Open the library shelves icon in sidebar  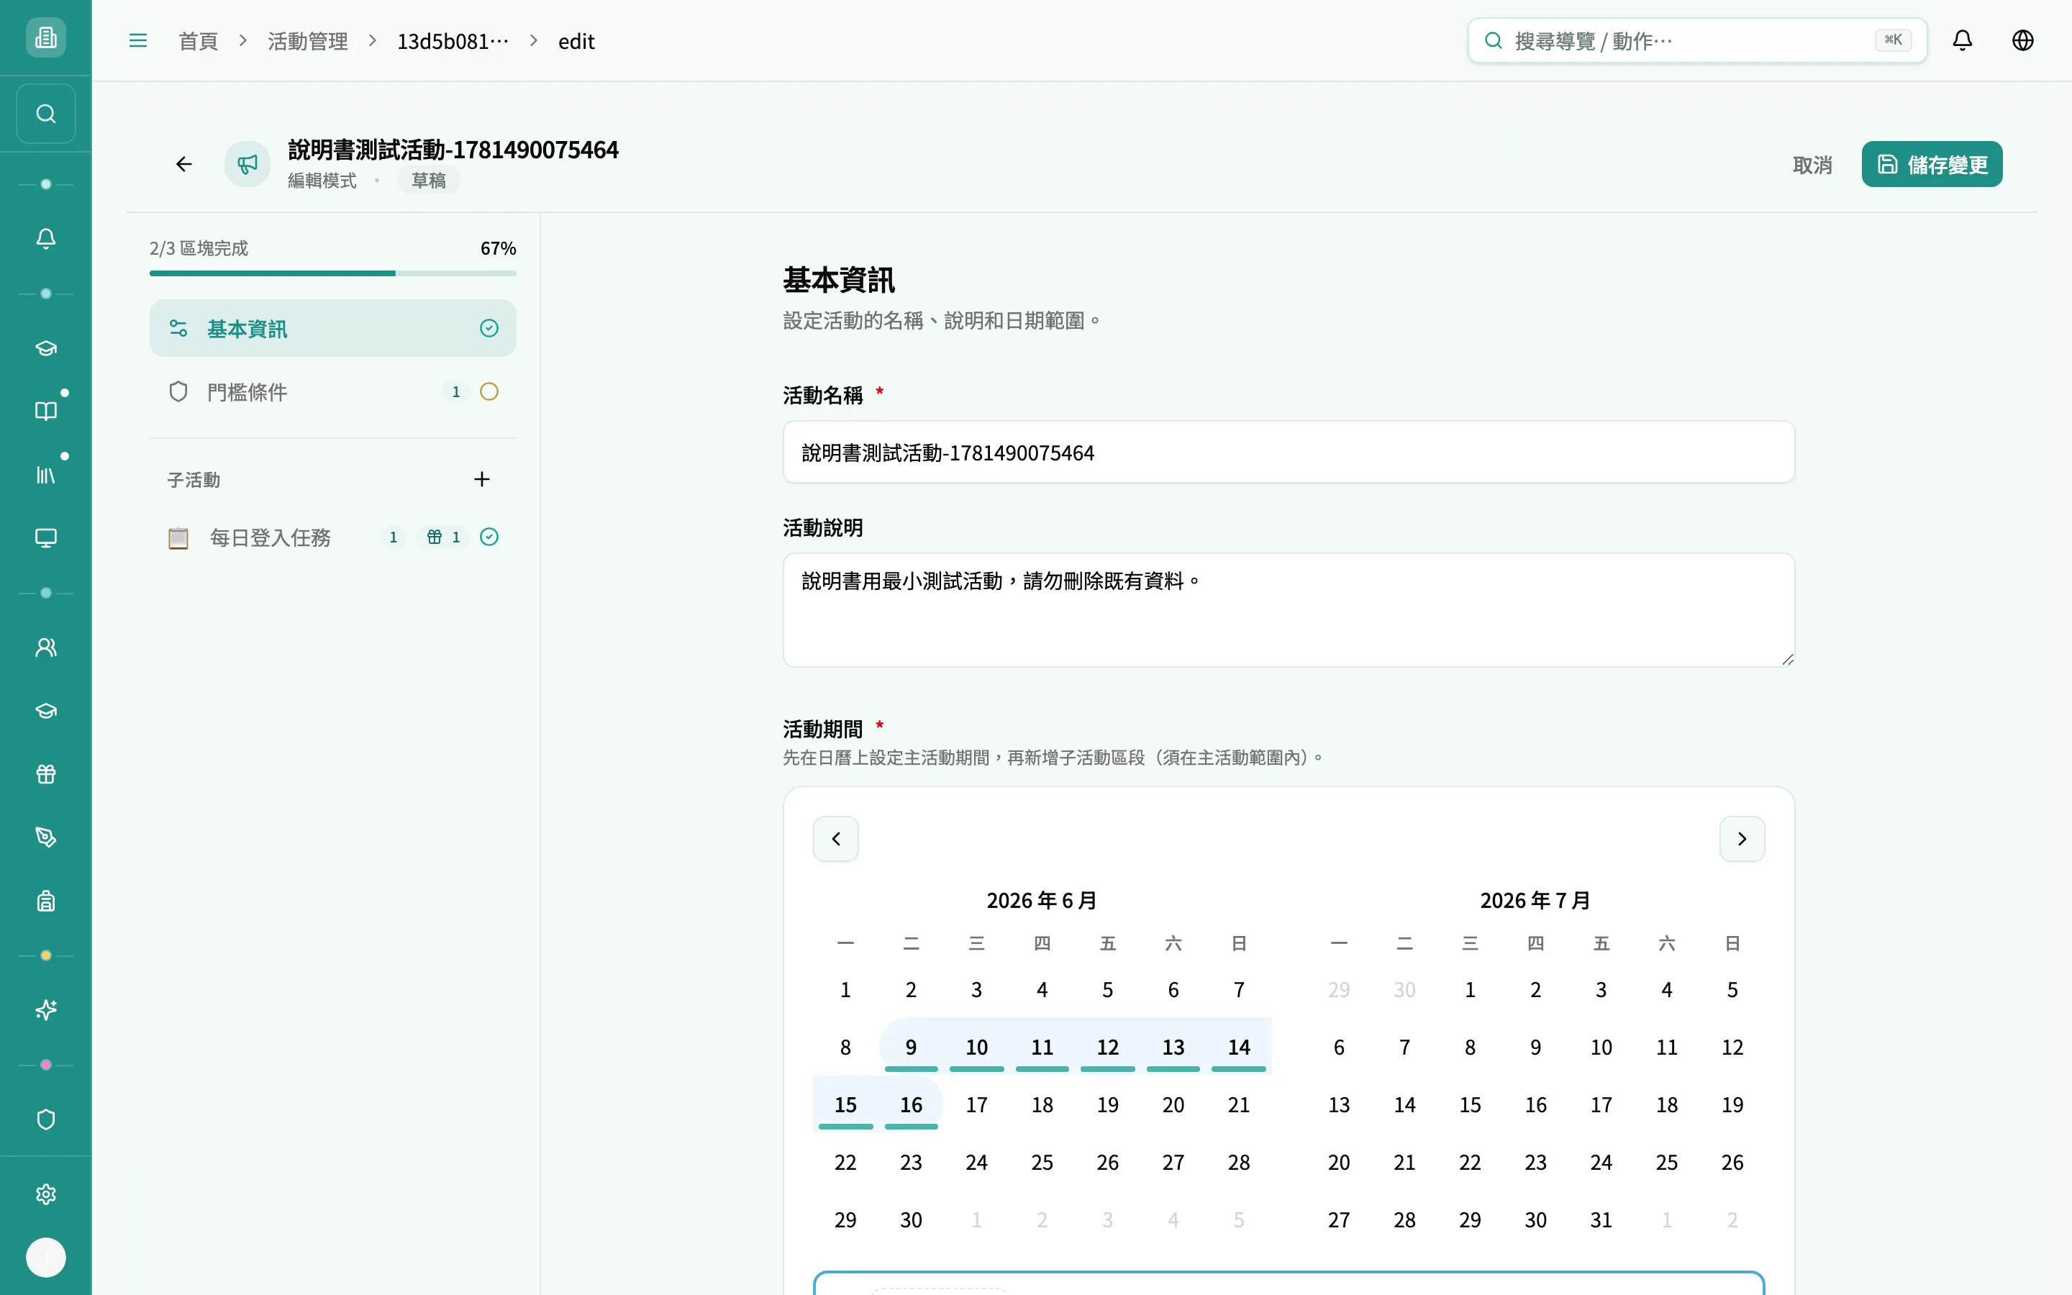(x=46, y=475)
